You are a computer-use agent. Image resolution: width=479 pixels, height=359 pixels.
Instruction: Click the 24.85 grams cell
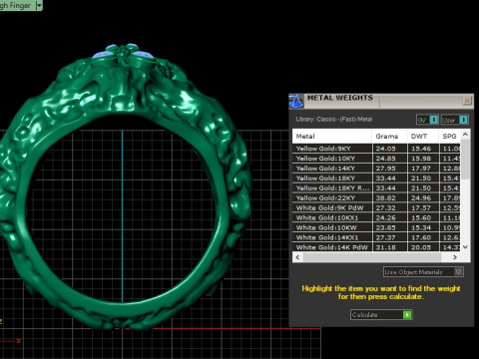pyautogui.click(x=389, y=159)
